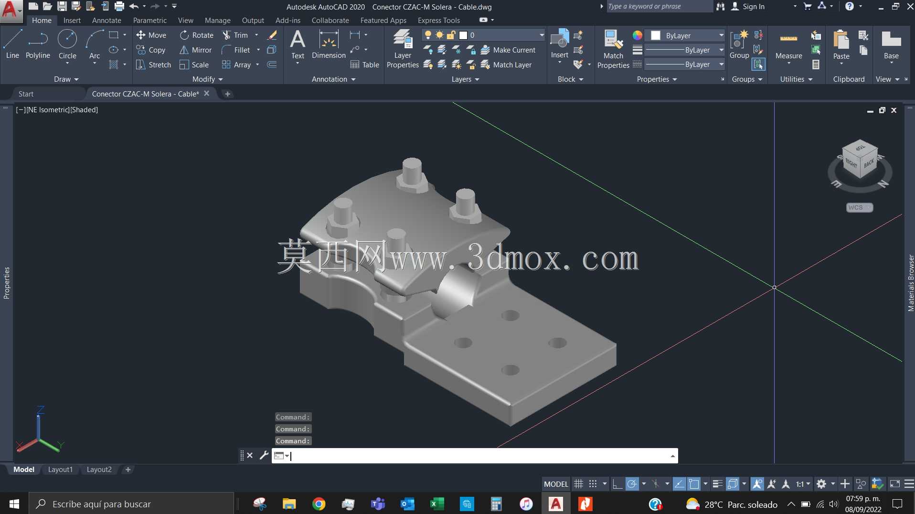Toggle annotation visibility in status bar
This screenshot has width=915, height=514.
[757, 484]
